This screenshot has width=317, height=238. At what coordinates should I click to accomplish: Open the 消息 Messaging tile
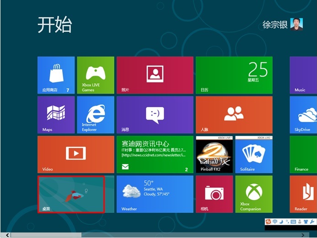click(155, 115)
